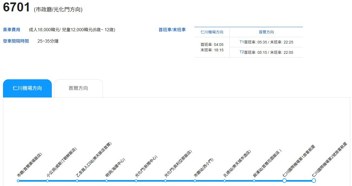This screenshot has width=352, height=186.
Task: Select the 仁川機場方向 tab
Action: [27, 88]
